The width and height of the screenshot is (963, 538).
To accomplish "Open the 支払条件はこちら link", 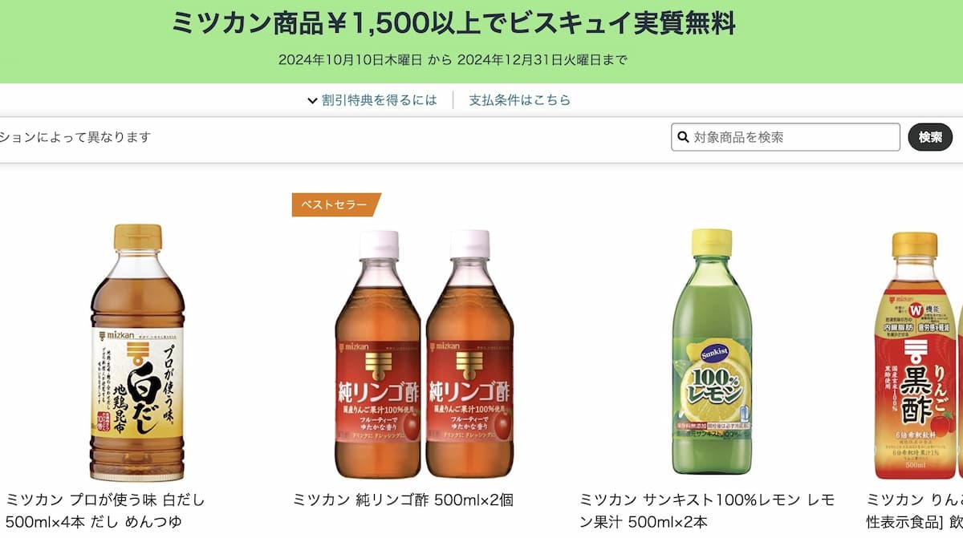I will 520,100.
